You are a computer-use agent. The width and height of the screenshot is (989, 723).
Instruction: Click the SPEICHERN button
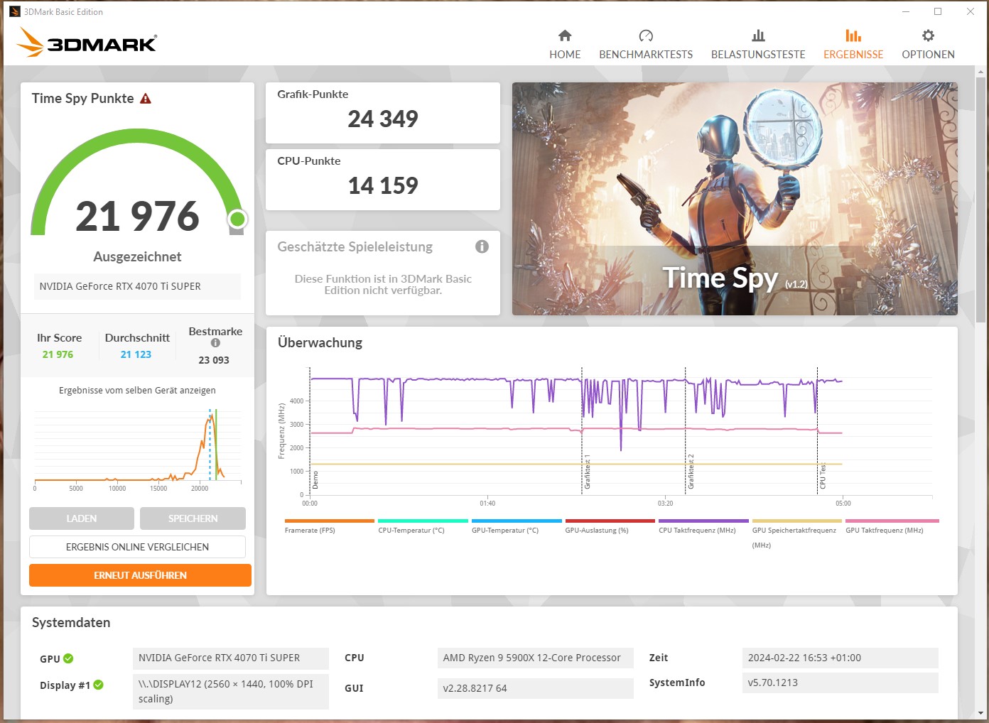click(x=193, y=518)
